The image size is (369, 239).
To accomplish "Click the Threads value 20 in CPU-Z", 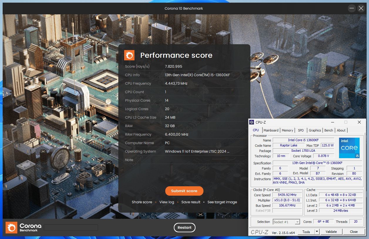I will point(355,221).
